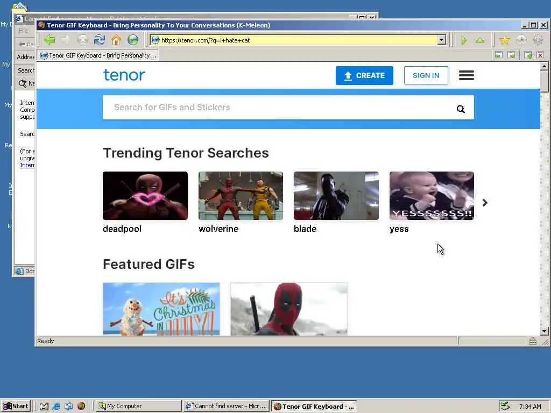Switch to Cannot find server taskbar window

click(226, 406)
